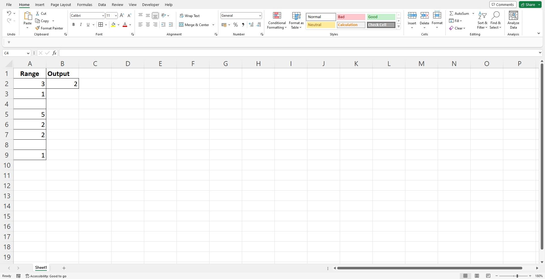This screenshot has height=279, width=545.
Task: Open the number format dropdown showing General
Action: click(260, 16)
